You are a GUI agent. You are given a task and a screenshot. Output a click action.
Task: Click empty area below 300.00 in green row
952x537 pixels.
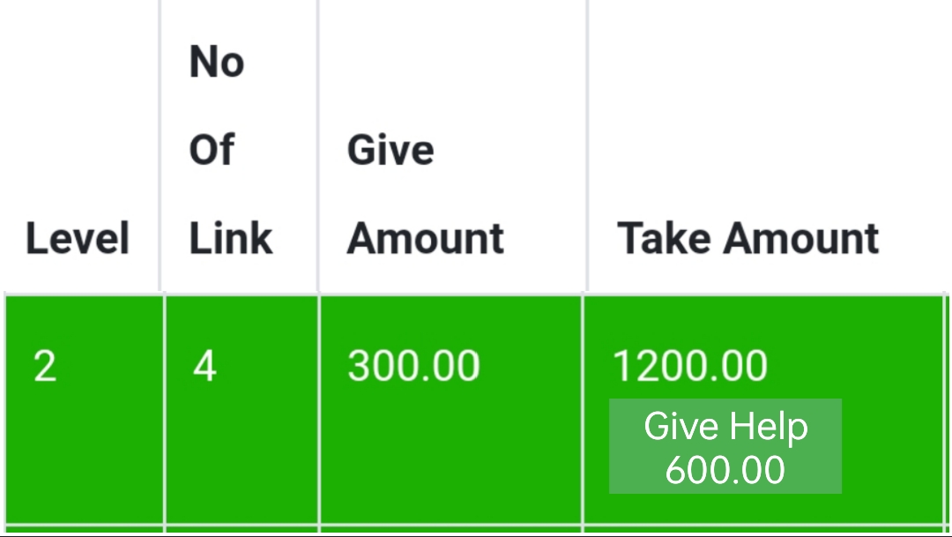[450, 456]
